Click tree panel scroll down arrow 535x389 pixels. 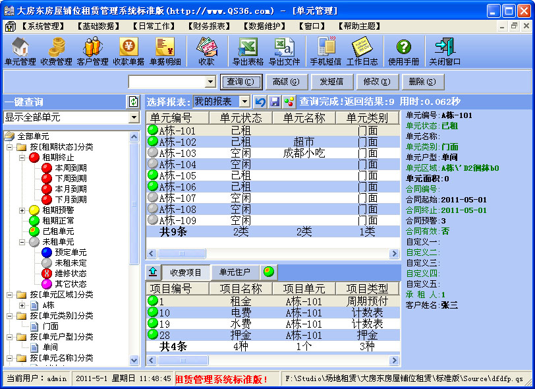134,360
